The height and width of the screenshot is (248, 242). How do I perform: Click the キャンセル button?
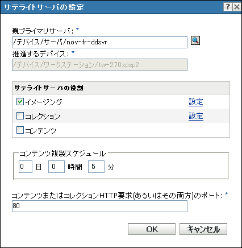point(203,229)
